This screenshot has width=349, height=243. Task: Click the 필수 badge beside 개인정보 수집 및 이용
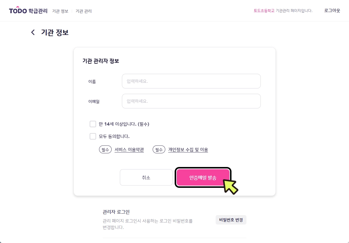pyautogui.click(x=159, y=150)
